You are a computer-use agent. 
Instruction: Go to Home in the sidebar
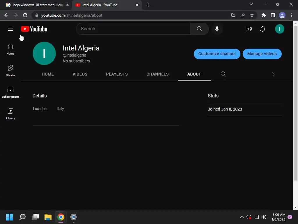[x=10, y=49]
